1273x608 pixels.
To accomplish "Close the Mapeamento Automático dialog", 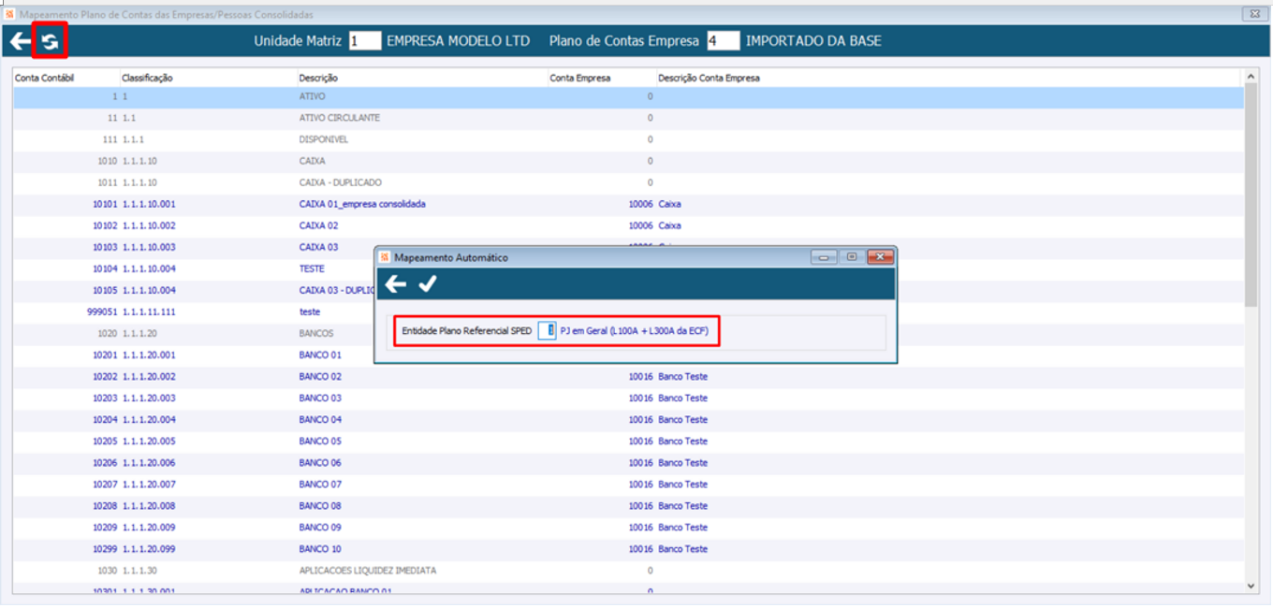I will pos(879,257).
